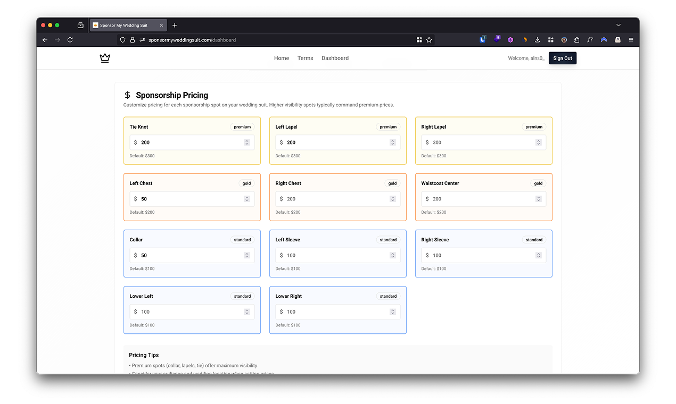Click the QR grid icon in address bar

(419, 40)
